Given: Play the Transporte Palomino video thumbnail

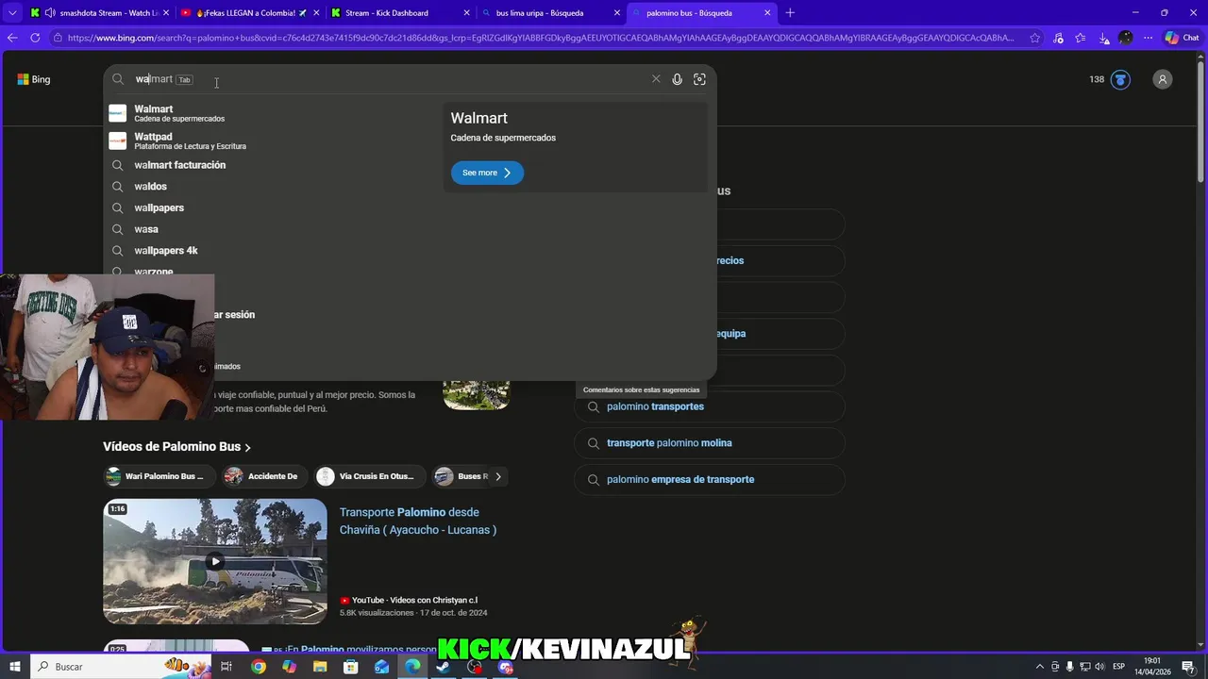Looking at the screenshot, I should 215,561.
